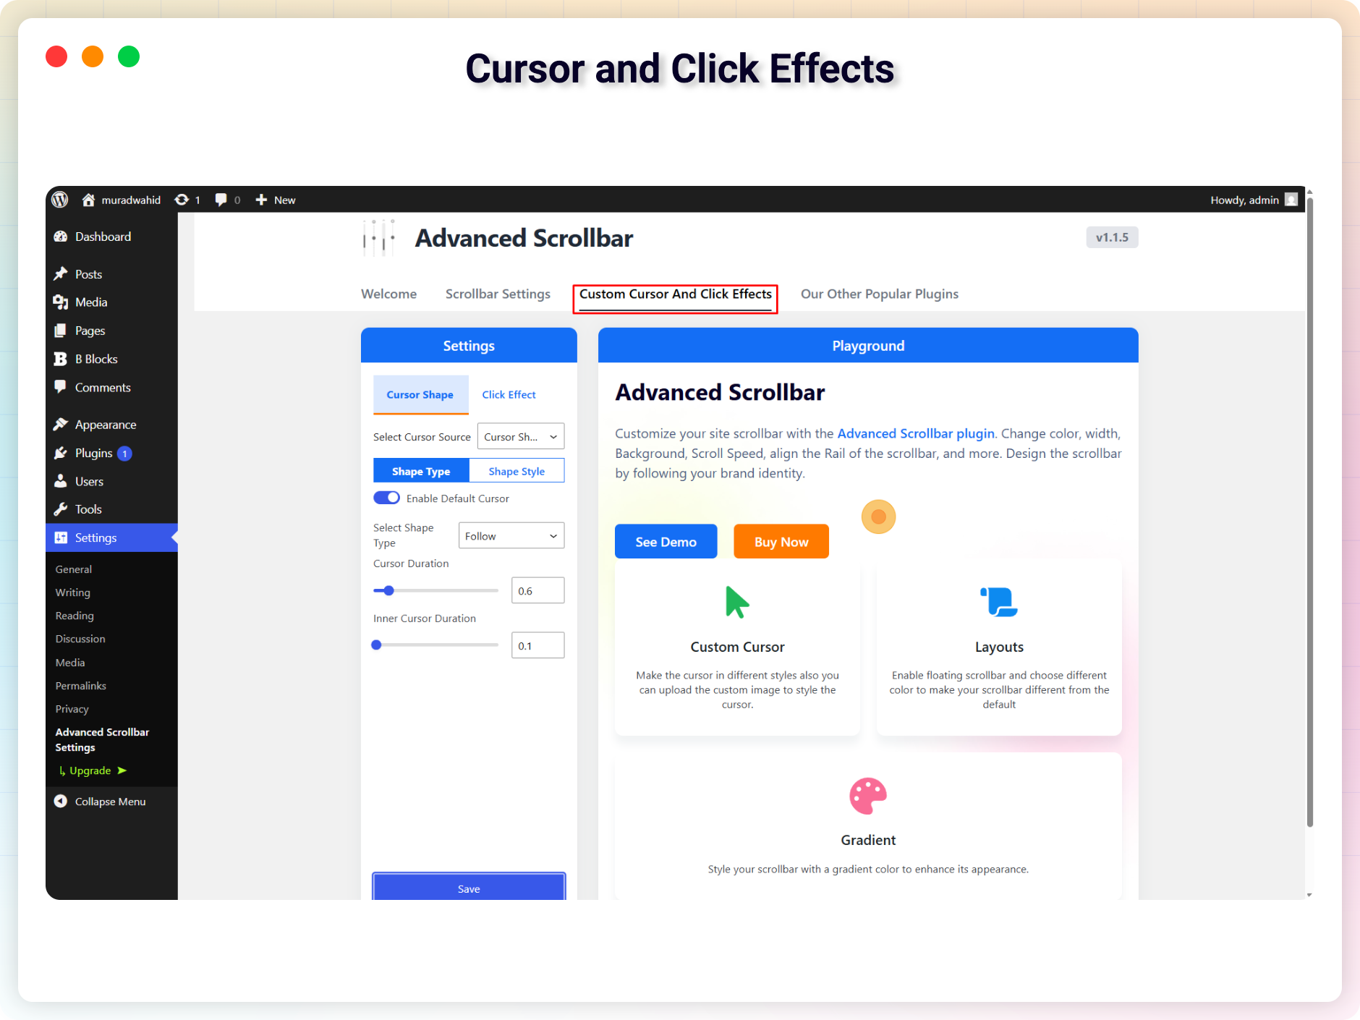The image size is (1360, 1020).
Task: Click the Cursor Duration value field
Action: [x=537, y=591]
